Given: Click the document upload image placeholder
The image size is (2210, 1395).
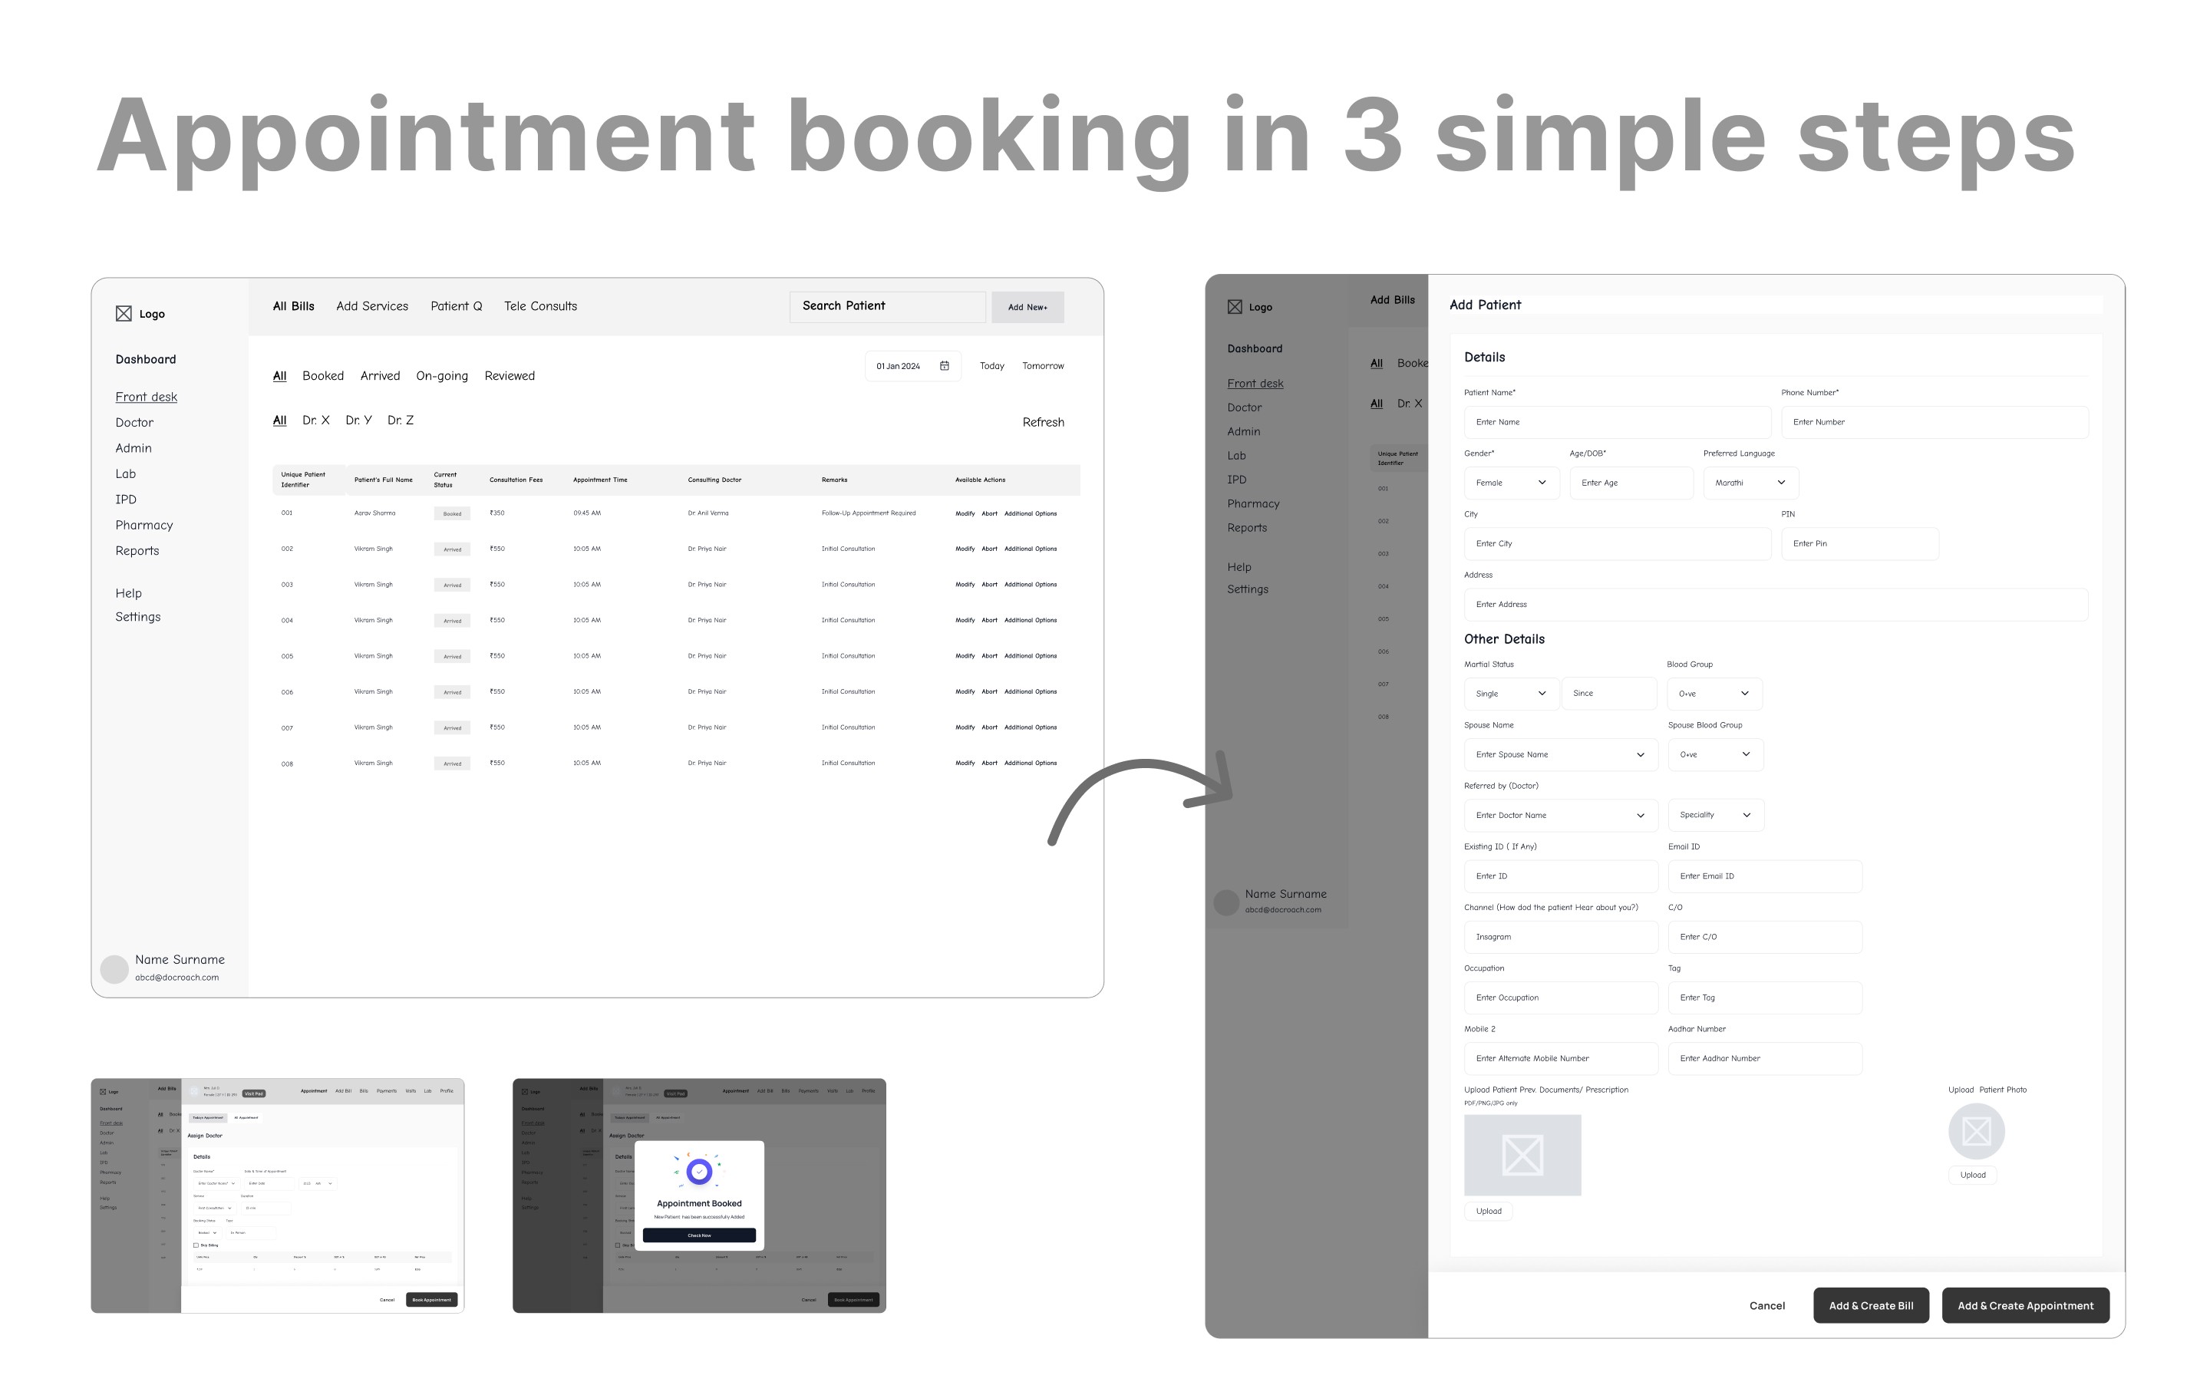Looking at the screenshot, I should point(1522,1155).
